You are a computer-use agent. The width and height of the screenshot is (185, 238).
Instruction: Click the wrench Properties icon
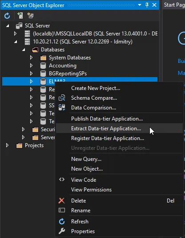coord(62,231)
